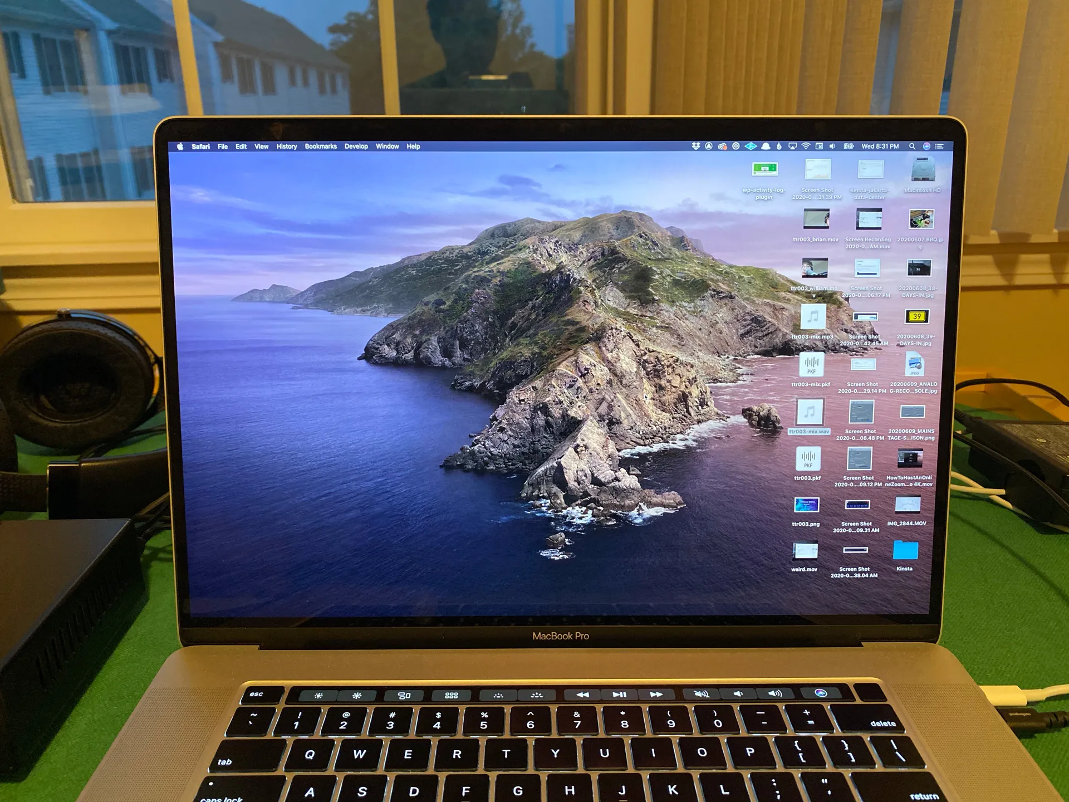Open Safari's Develop menu
1069x802 pixels.
356,146
